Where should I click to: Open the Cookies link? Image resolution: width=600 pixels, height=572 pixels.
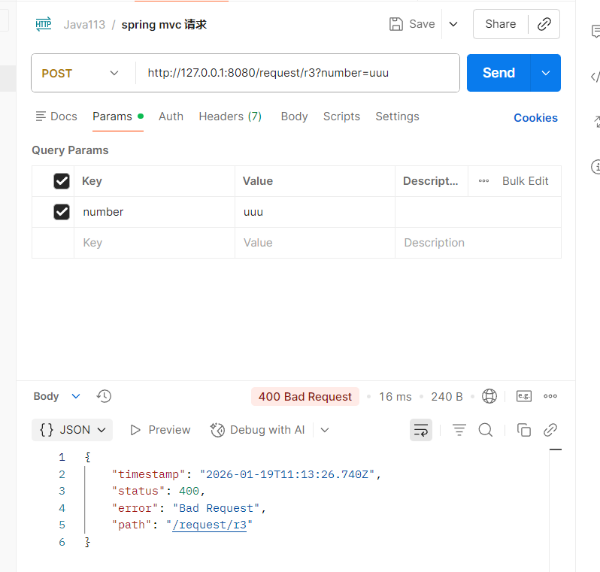(x=535, y=118)
